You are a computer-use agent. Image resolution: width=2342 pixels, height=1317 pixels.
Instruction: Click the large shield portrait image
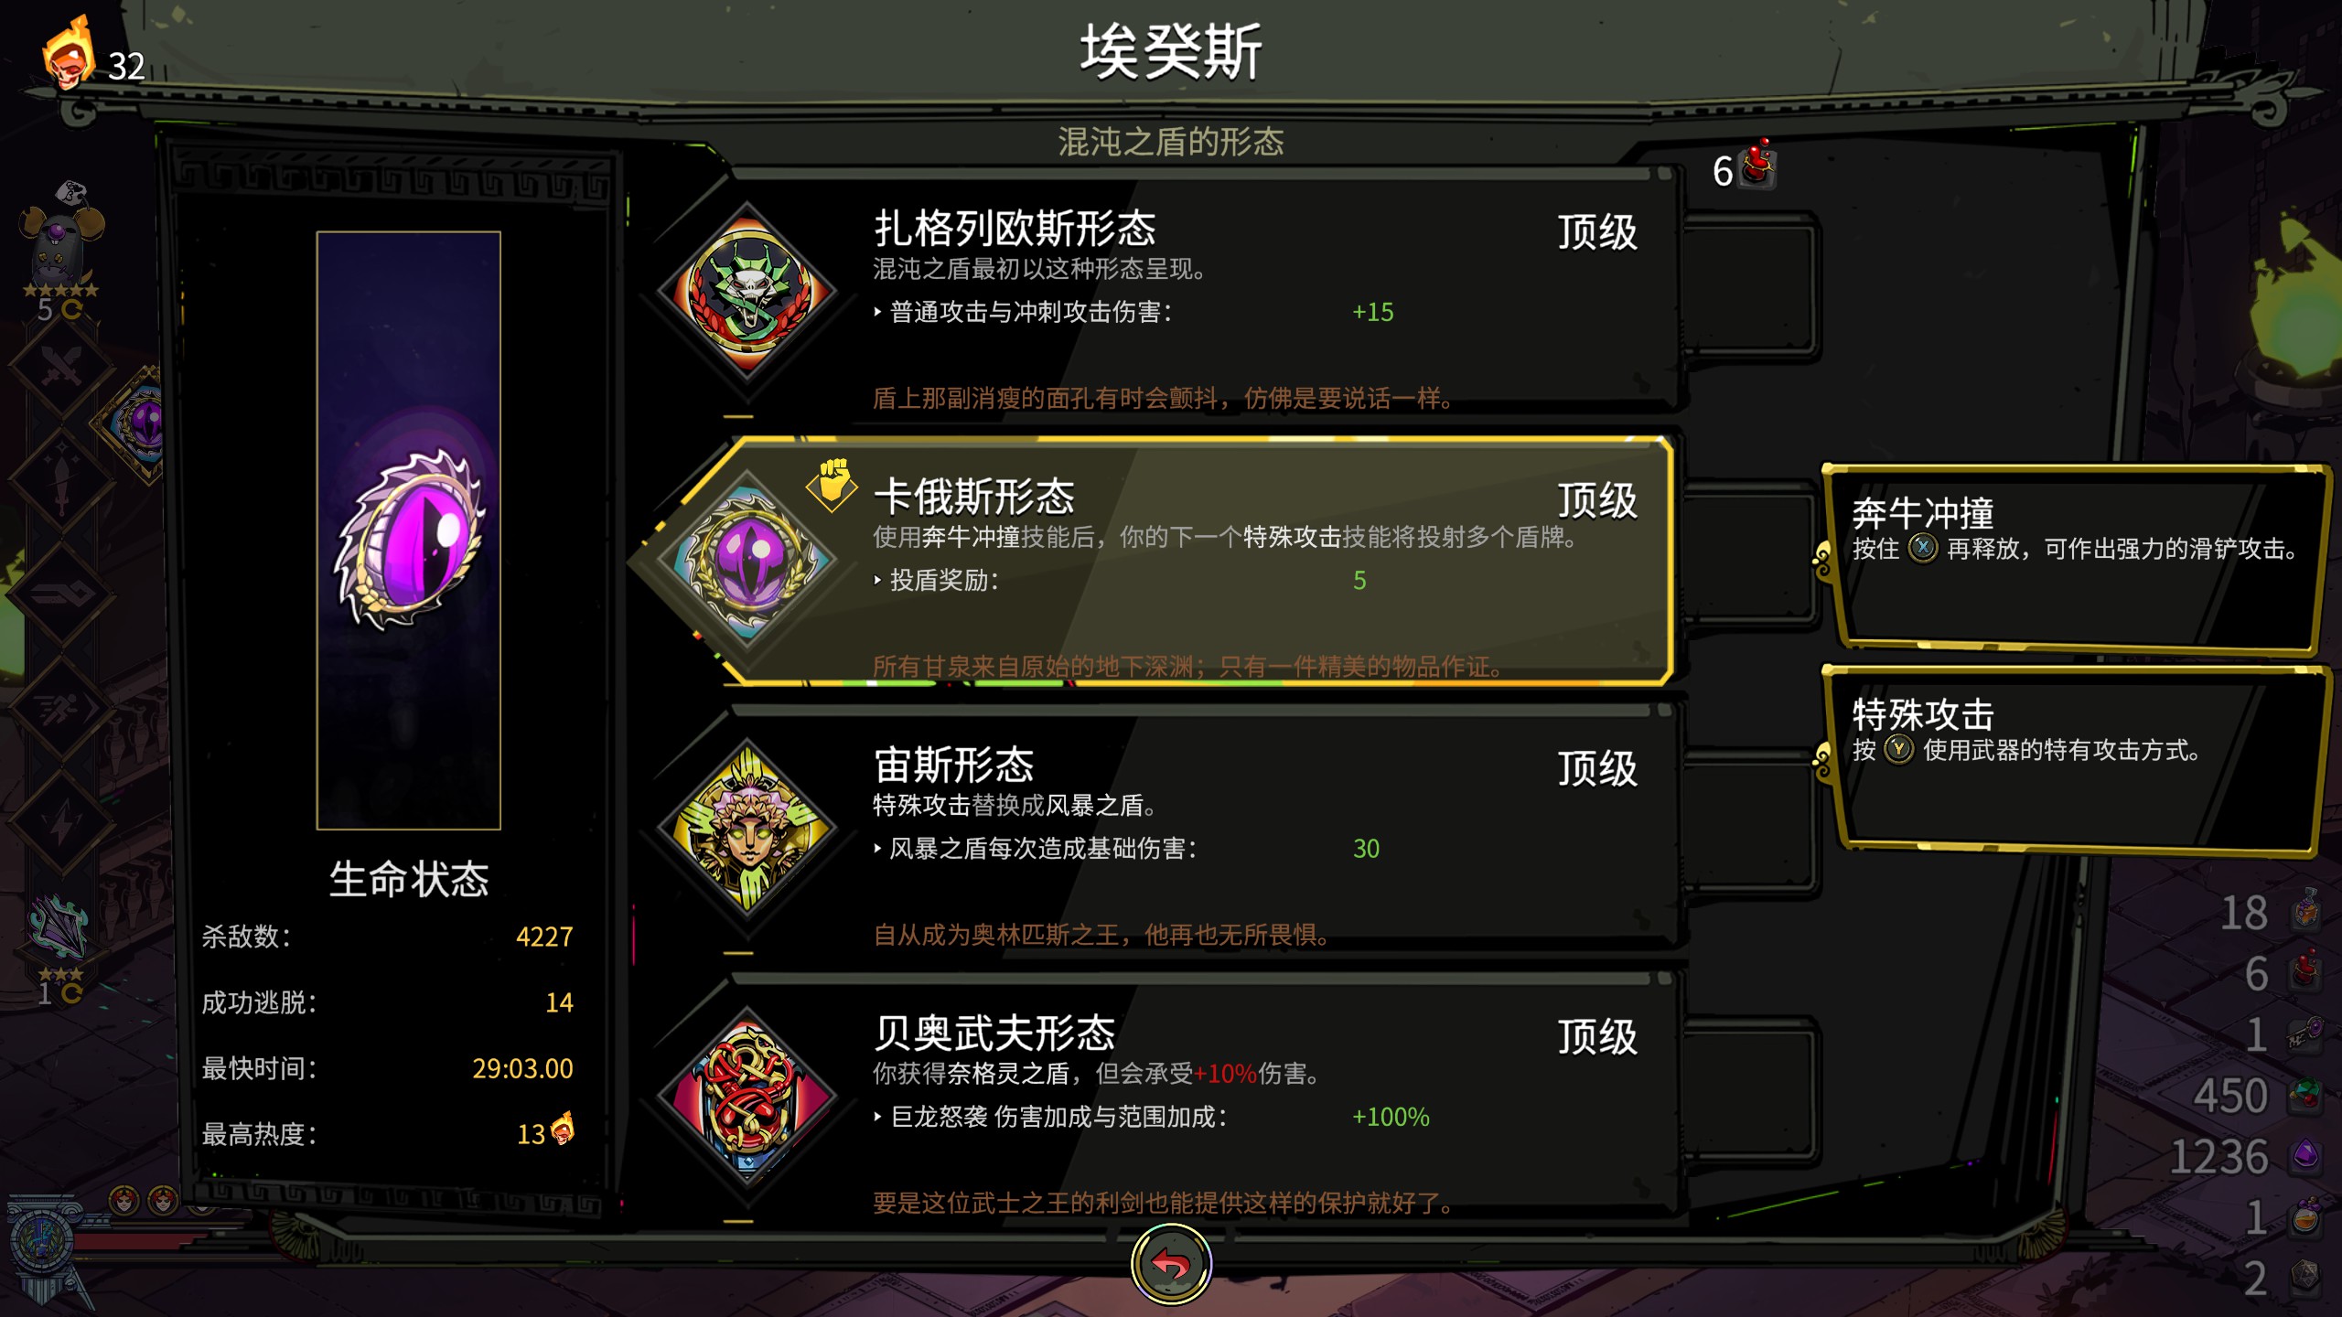click(x=409, y=530)
